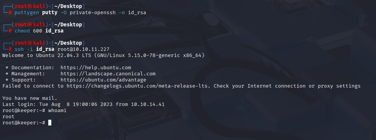Click the chmod command word
The image size is (376, 140).
(x=22, y=31)
